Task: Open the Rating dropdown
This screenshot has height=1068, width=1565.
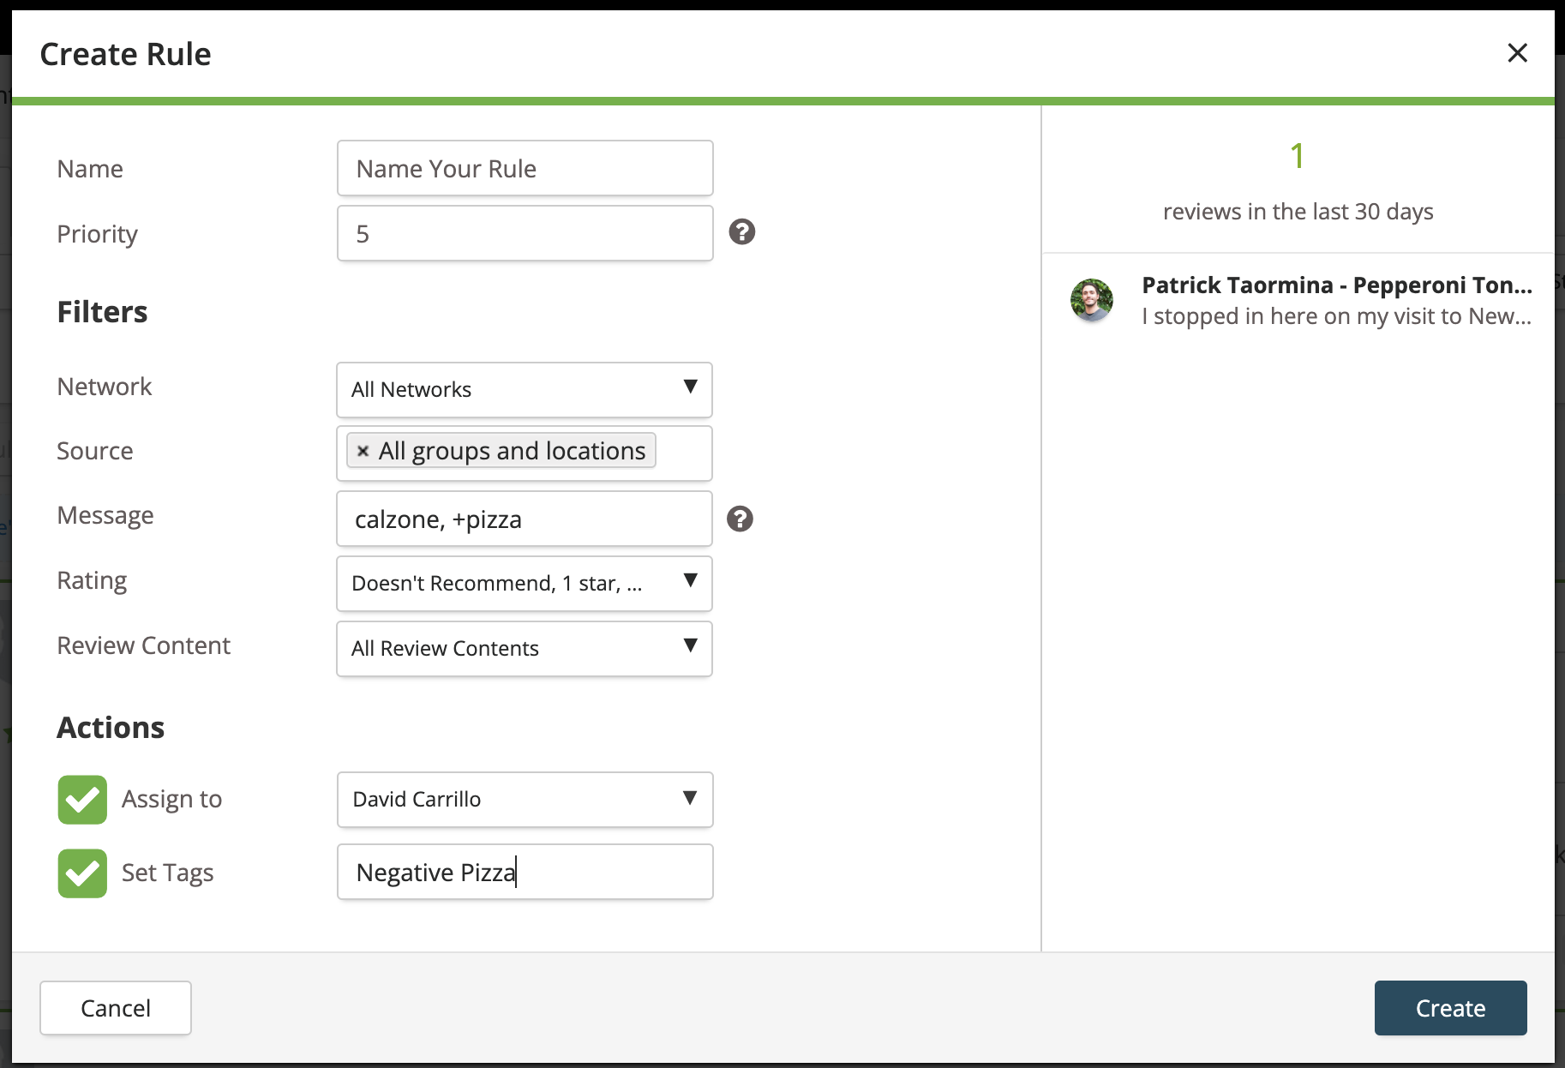Action: [525, 584]
